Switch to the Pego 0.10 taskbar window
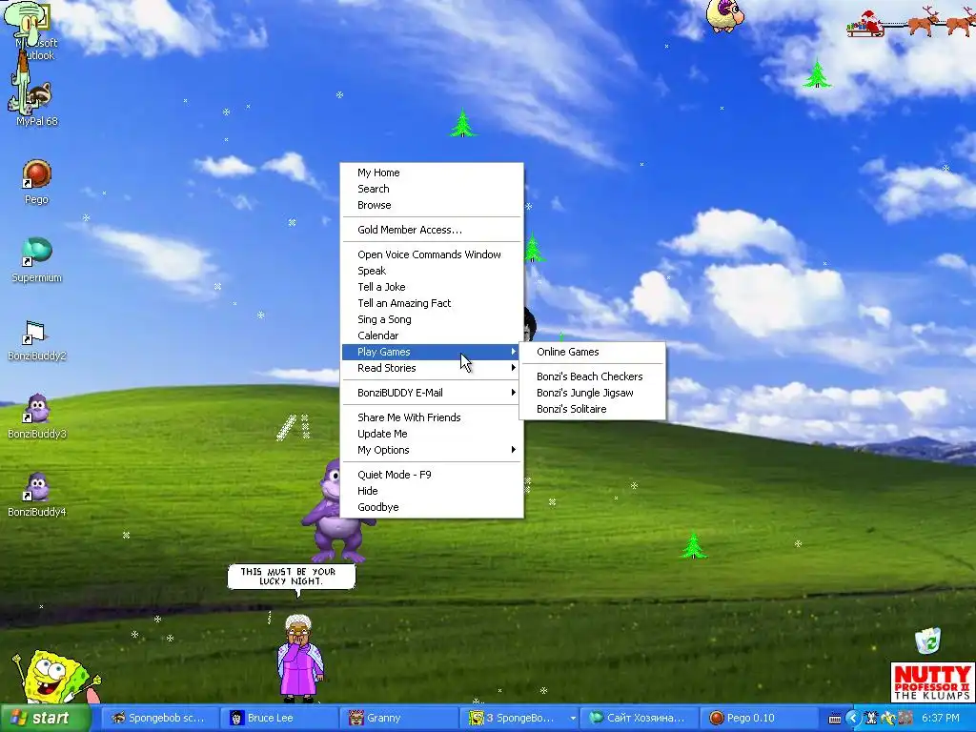This screenshot has height=732, width=976. click(x=758, y=719)
